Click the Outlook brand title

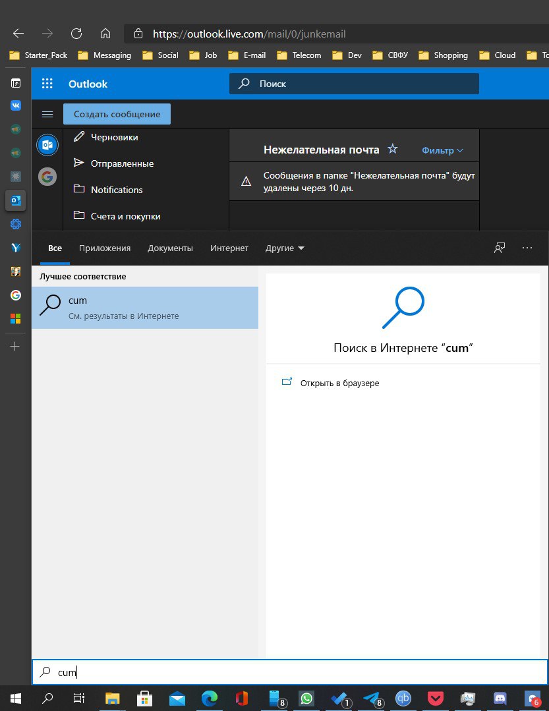88,84
